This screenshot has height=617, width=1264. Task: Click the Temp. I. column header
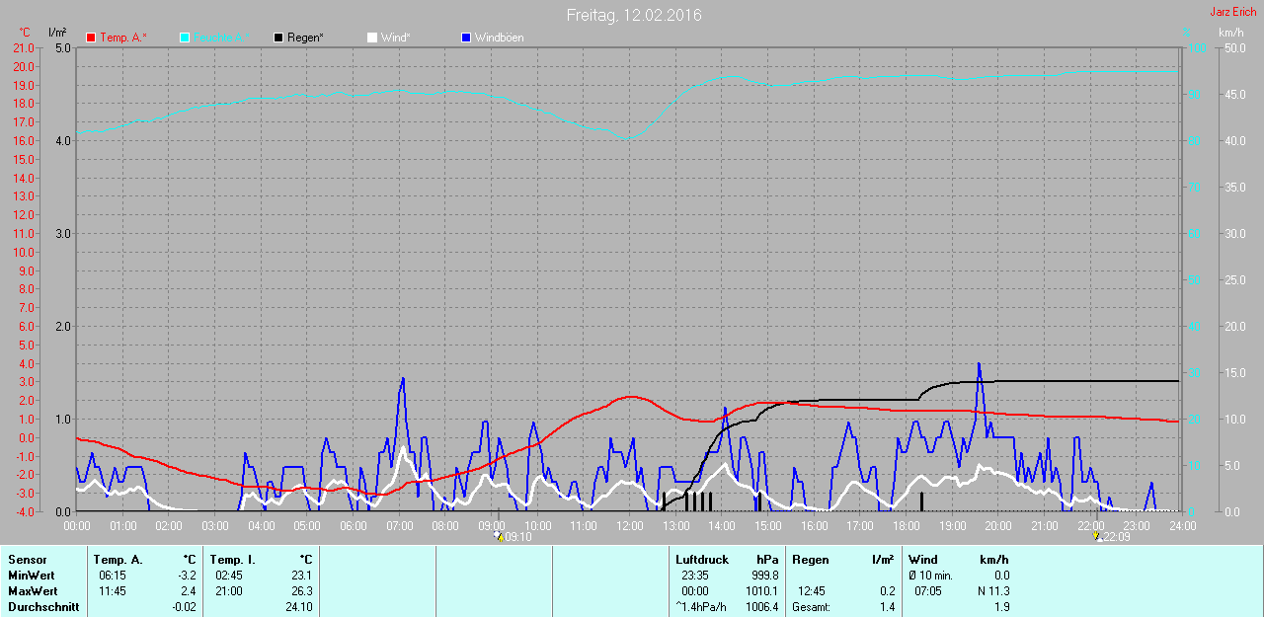pyautogui.click(x=232, y=560)
